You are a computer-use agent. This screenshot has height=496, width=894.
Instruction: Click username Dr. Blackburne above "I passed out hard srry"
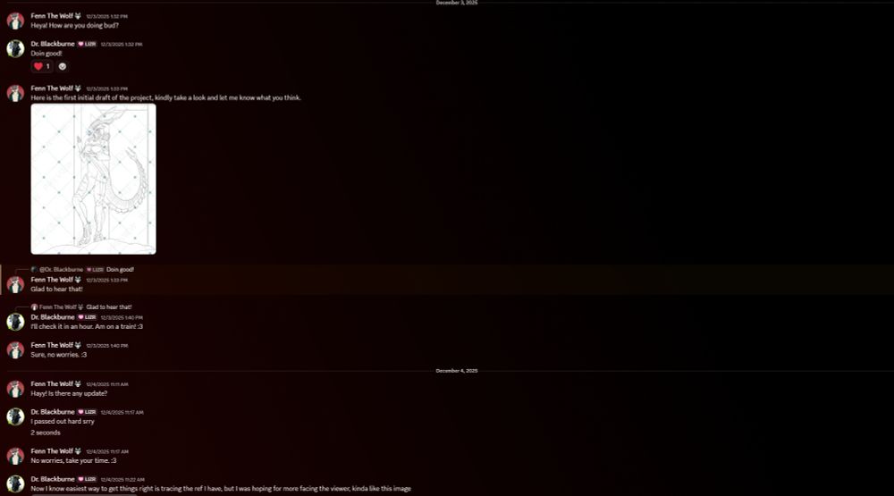click(x=53, y=412)
